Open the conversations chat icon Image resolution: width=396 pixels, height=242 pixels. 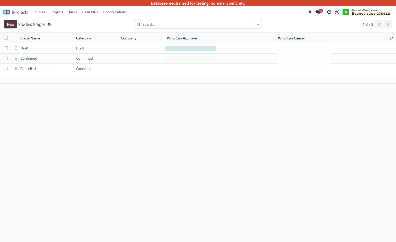[318, 12]
